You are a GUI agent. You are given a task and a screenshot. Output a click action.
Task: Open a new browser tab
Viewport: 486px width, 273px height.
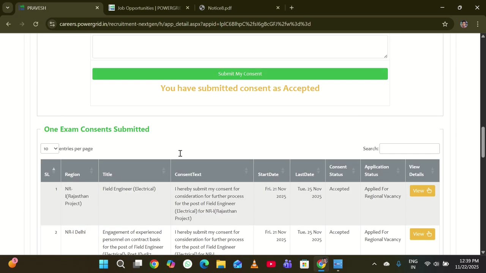point(292,8)
